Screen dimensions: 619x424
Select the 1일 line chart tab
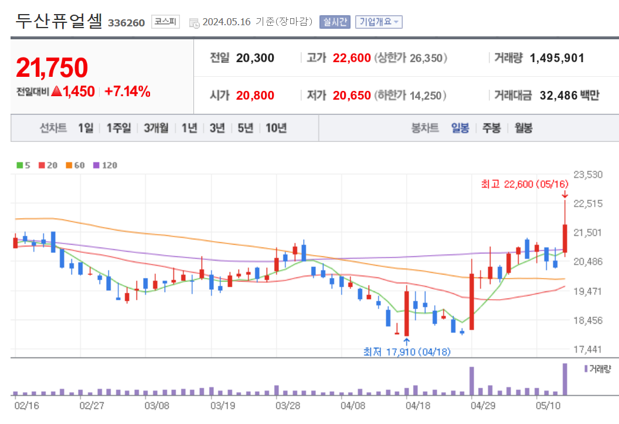pyautogui.click(x=86, y=128)
